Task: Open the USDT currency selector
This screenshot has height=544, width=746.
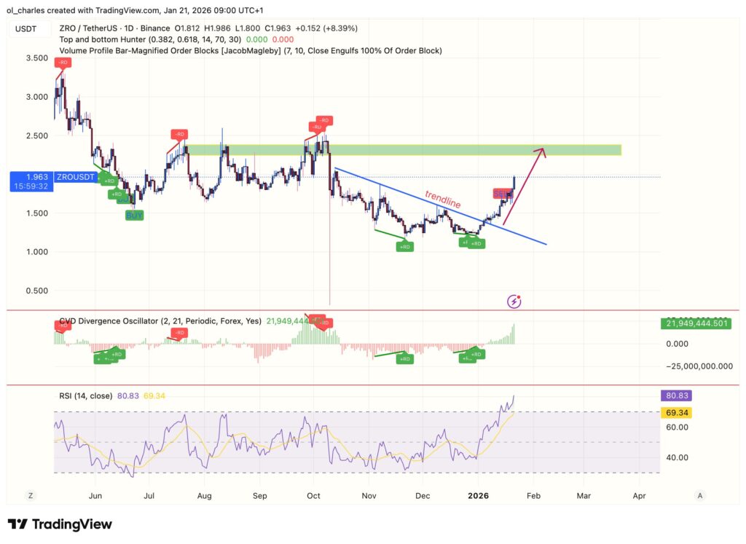Action: pos(25,28)
